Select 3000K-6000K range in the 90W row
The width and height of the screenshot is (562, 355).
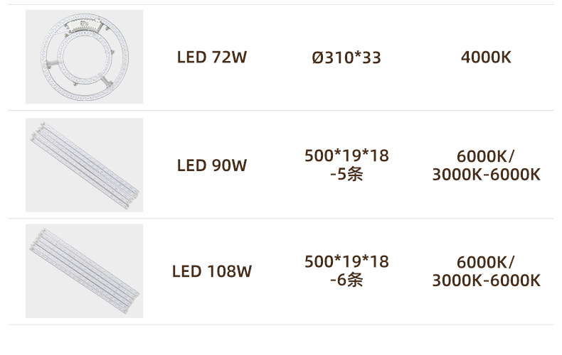486,175
